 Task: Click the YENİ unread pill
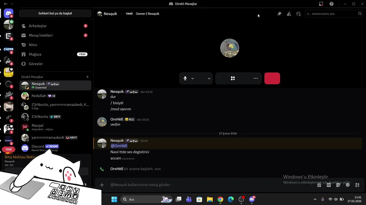(9, 149)
